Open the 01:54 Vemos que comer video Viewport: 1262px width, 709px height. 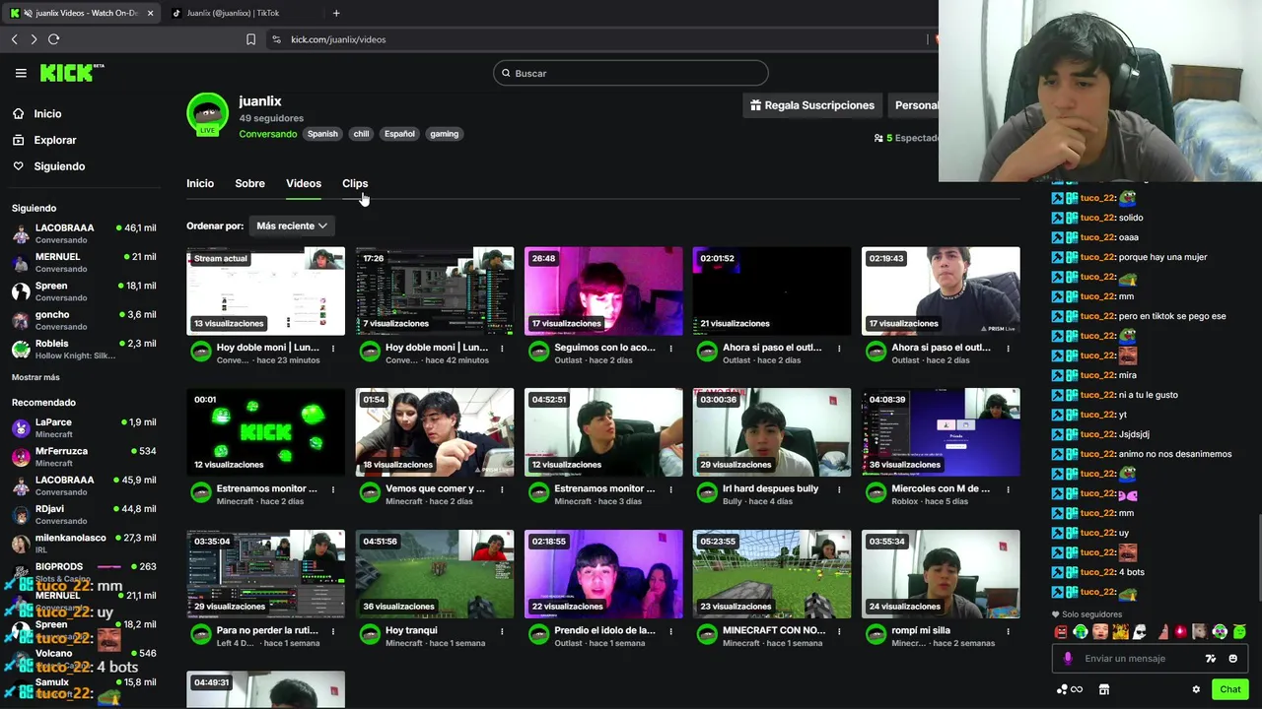tap(435, 432)
